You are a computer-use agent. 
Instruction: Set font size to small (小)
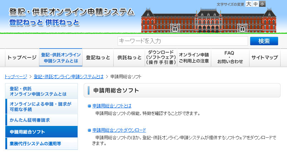click(262, 4)
